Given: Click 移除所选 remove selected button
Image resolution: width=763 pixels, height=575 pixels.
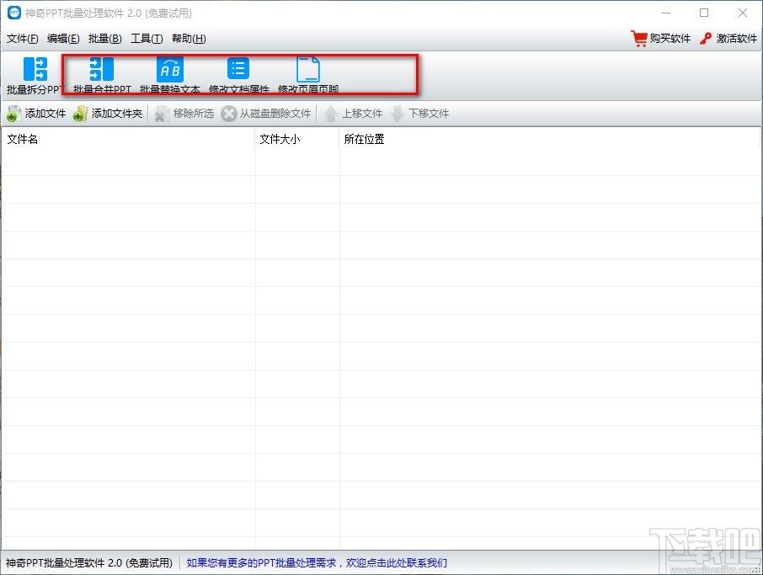Looking at the screenshot, I should click(184, 114).
